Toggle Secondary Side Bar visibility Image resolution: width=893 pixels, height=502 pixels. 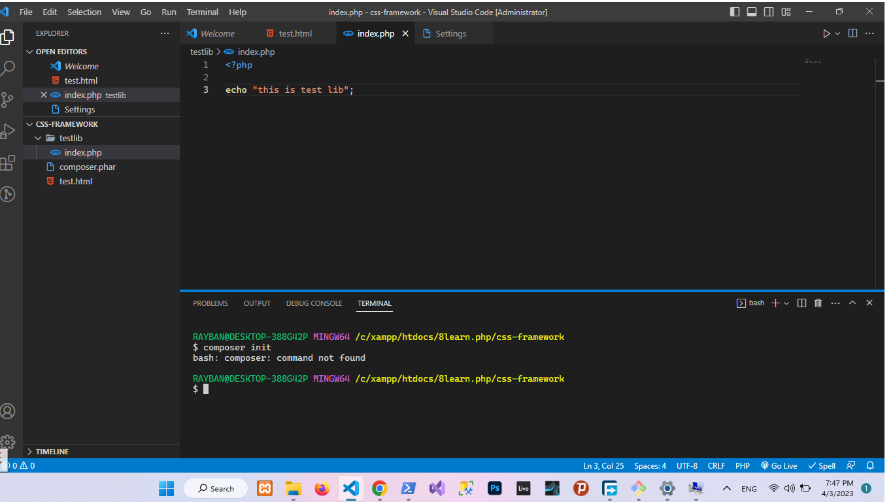[x=769, y=12]
